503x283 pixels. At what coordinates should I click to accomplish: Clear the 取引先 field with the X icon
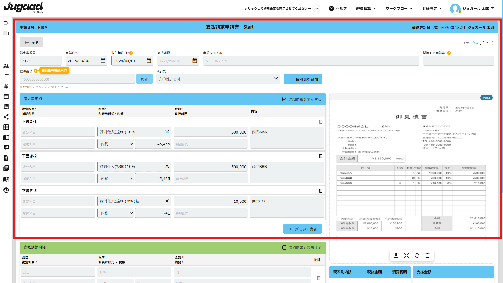click(276, 79)
